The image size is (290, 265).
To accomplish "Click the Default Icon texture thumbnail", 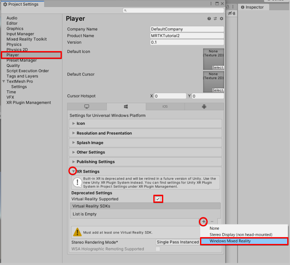I will point(214,59).
